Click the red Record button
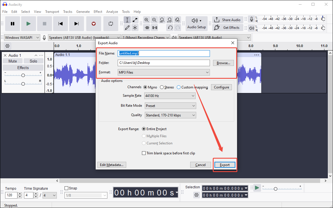 tap(94, 24)
